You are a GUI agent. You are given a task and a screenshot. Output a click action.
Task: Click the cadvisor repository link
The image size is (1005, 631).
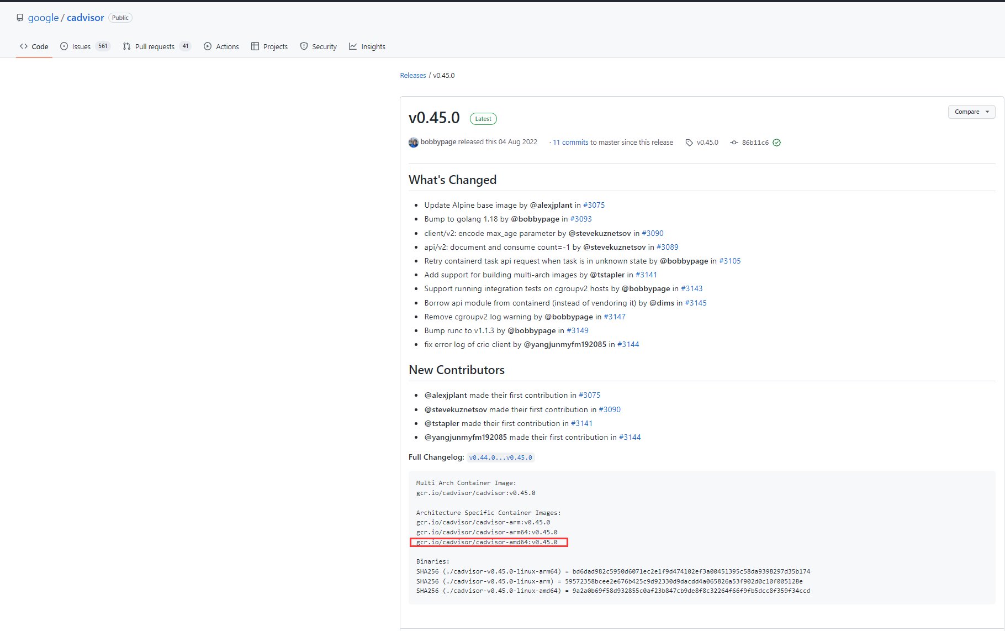[x=85, y=18]
